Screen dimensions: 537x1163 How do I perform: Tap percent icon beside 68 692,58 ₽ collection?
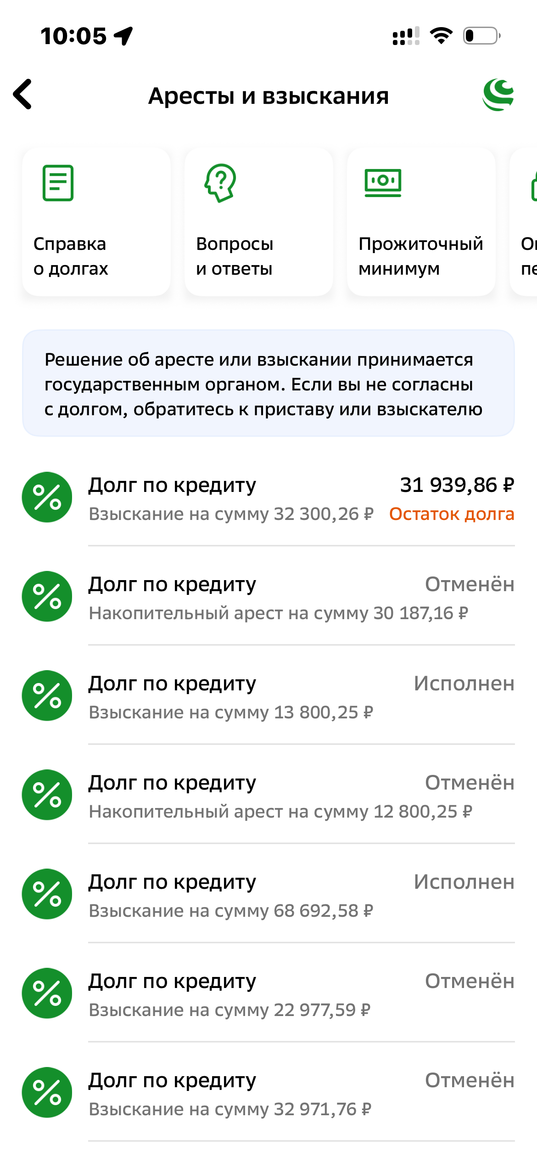click(x=47, y=894)
